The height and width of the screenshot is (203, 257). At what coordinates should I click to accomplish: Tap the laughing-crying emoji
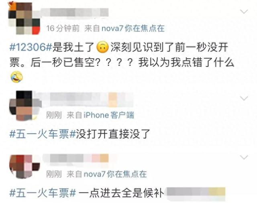[x=16, y=77]
